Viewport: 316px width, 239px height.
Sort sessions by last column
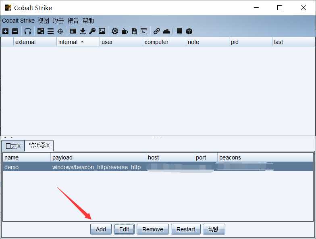click(x=293, y=42)
